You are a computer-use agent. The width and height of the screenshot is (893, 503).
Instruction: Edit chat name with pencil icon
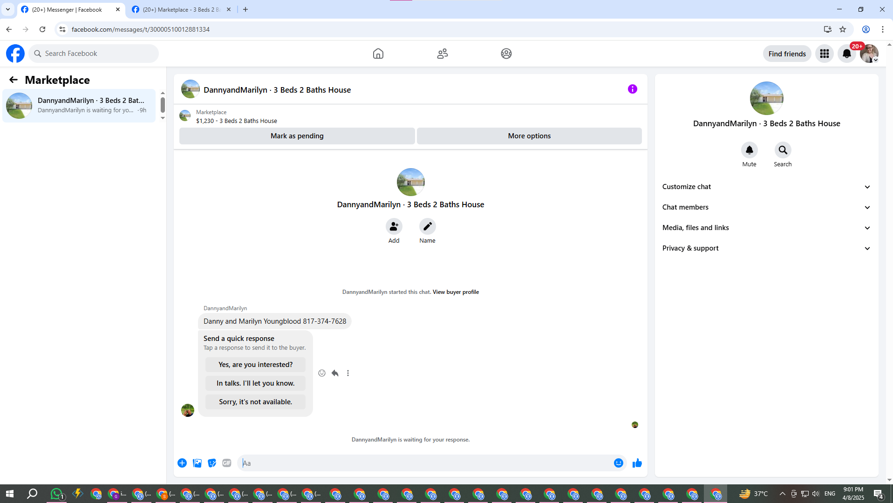pos(427,227)
